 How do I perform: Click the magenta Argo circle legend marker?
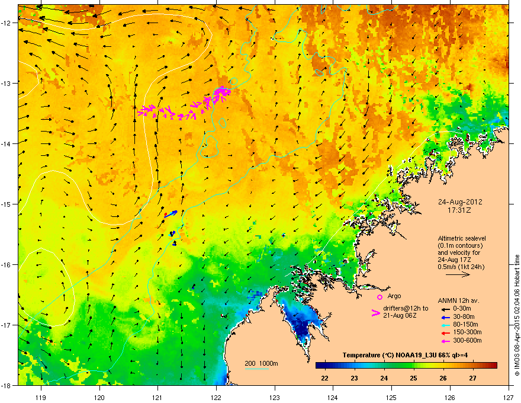tap(380, 297)
